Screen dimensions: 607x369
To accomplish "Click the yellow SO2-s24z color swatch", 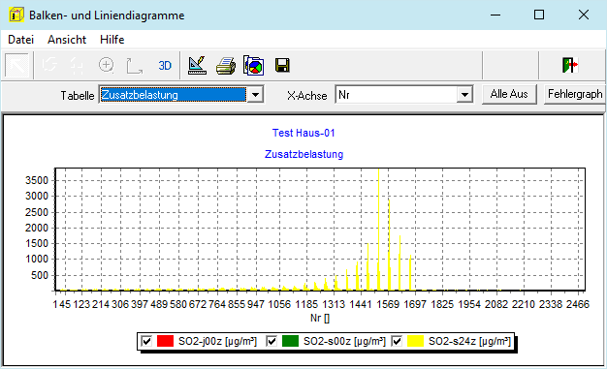I will pyautogui.click(x=415, y=341).
